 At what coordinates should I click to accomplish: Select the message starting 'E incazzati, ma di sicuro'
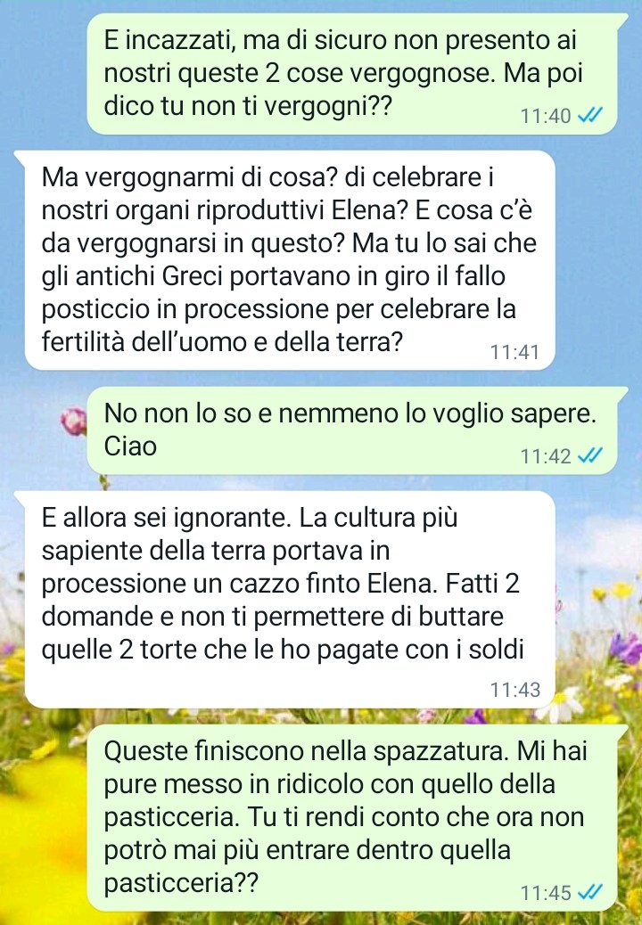(x=351, y=74)
